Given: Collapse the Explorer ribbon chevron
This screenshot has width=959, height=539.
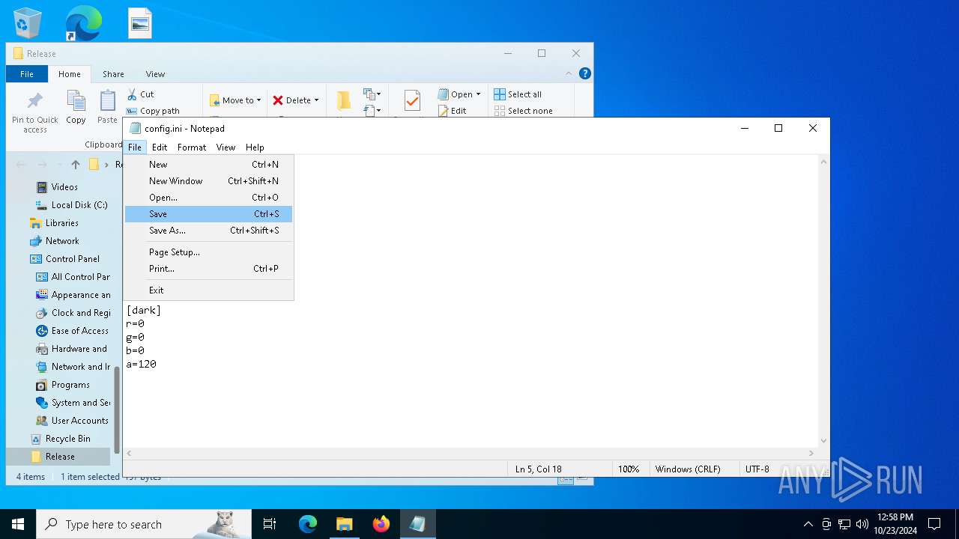Looking at the screenshot, I should coord(569,73).
